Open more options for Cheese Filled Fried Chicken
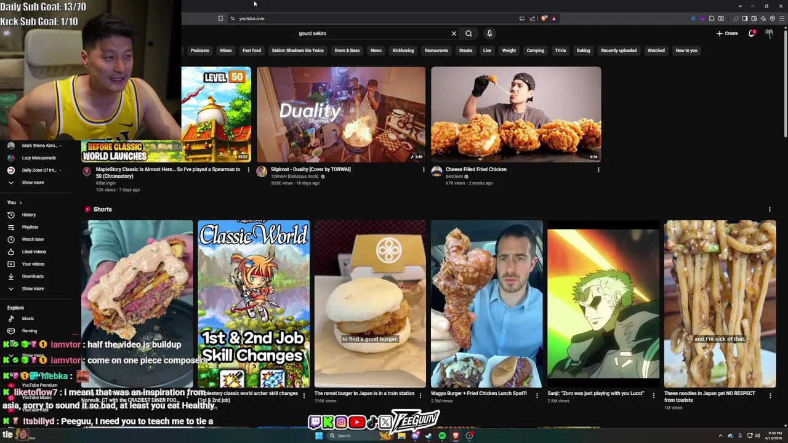This screenshot has height=443, width=788. click(x=598, y=170)
